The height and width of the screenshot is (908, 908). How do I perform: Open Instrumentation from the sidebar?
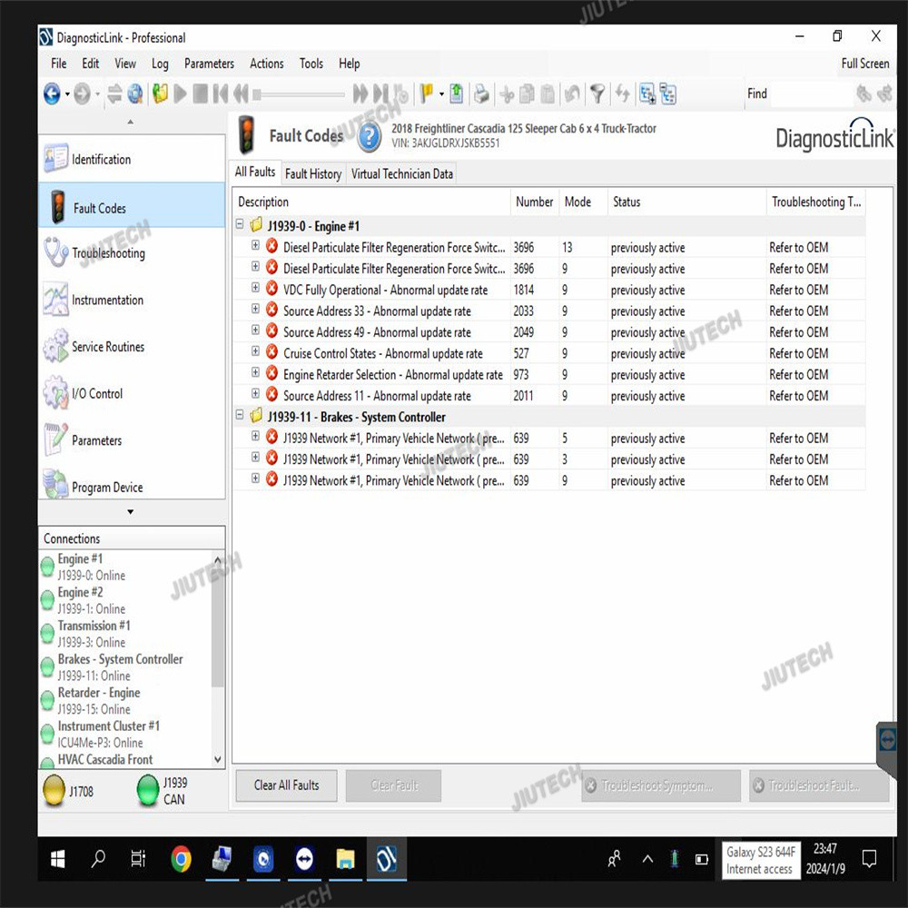tap(107, 301)
